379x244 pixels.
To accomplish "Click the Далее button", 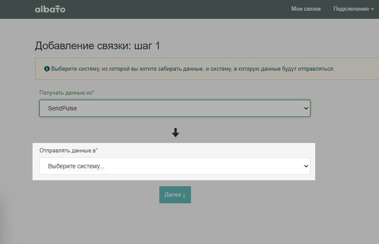I will (x=175, y=194).
